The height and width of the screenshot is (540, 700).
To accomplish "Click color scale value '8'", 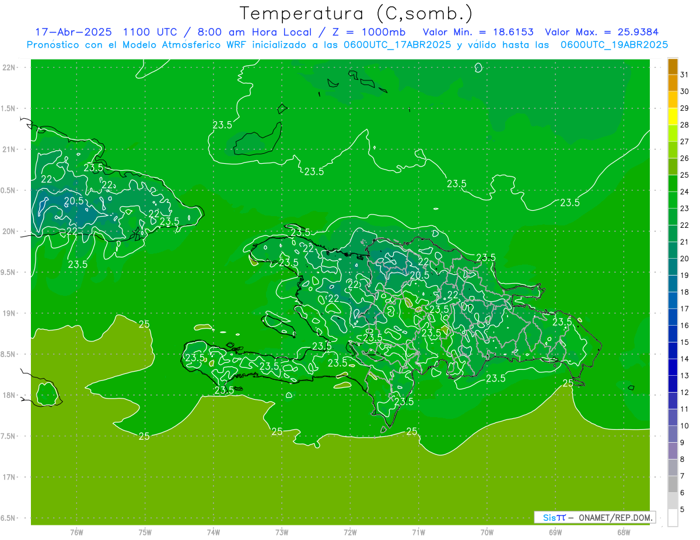I will coord(682,460).
